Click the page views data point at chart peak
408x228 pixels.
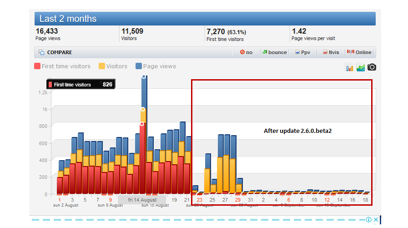[144, 76]
